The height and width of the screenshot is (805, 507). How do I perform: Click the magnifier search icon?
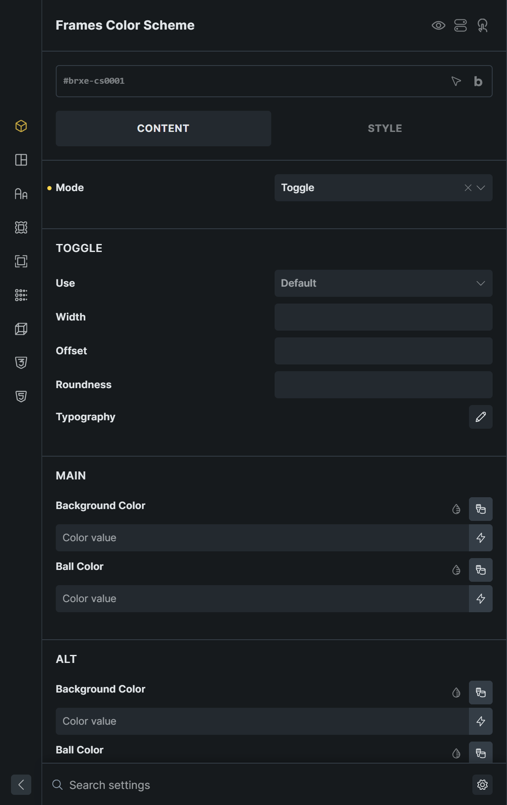click(x=57, y=785)
